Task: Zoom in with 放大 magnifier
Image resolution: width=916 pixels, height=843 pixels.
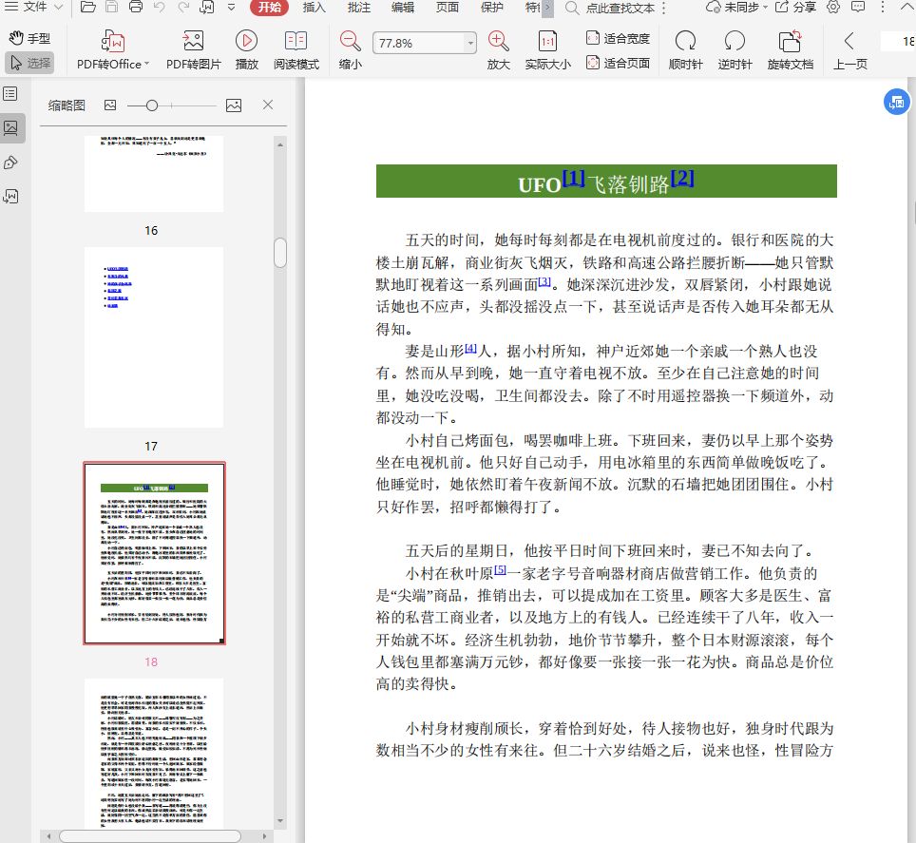Action: (498, 42)
